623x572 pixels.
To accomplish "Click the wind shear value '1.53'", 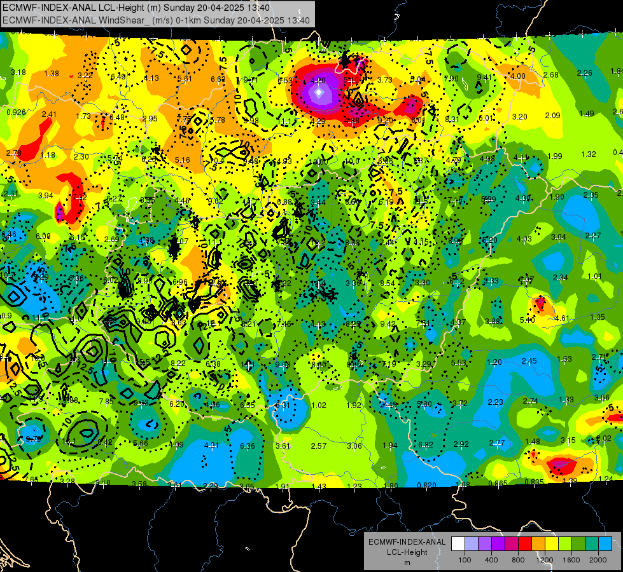I will point(564,359).
